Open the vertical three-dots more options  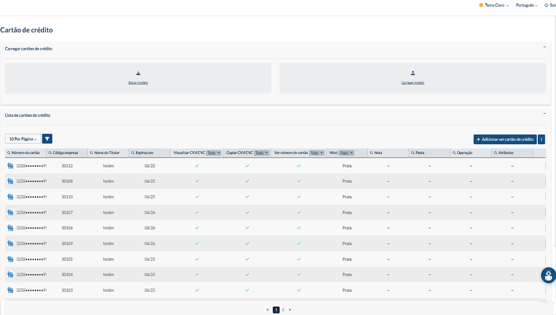[x=541, y=139]
